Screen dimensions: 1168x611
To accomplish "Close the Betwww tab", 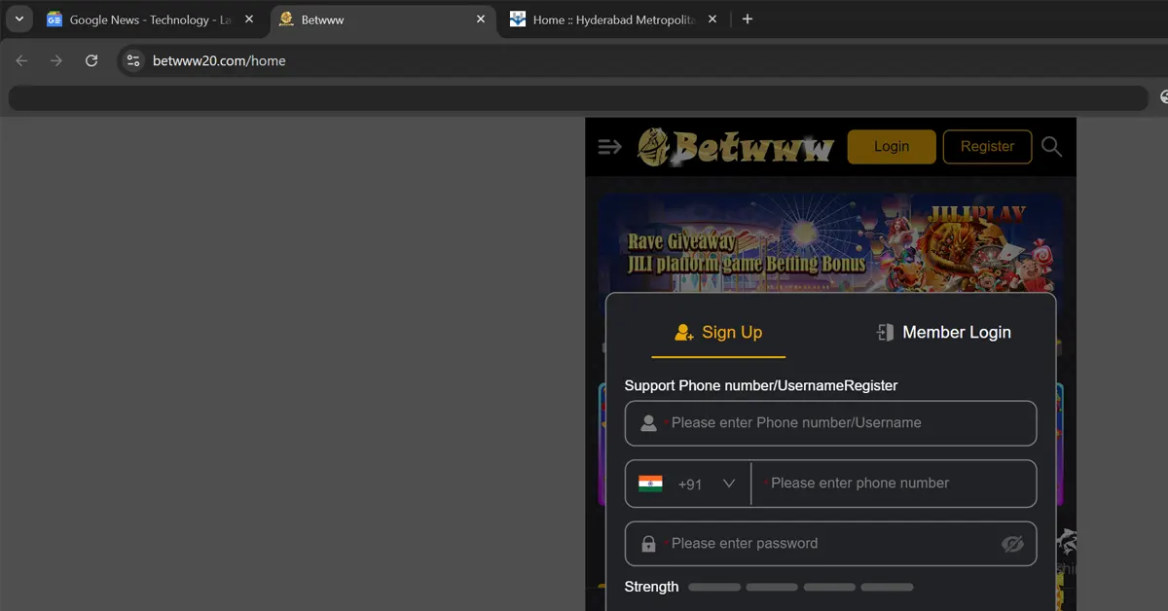I will point(480,19).
